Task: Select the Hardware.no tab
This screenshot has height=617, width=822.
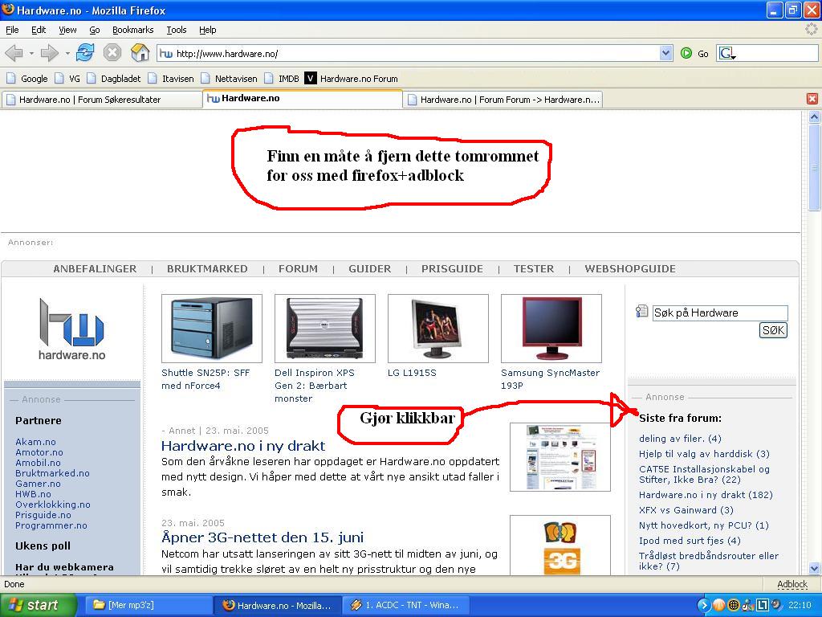Action: pos(302,98)
